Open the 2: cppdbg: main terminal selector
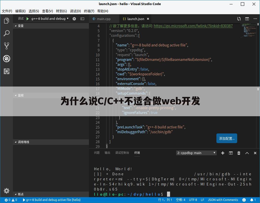Screen dimensions: 260x203 (196, 153)
